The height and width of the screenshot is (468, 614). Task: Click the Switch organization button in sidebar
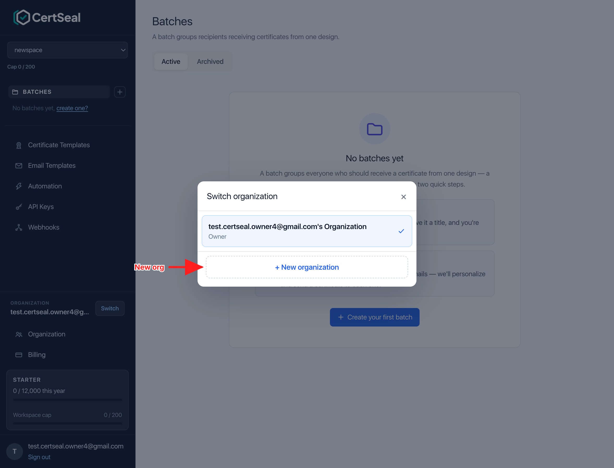tap(110, 308)
